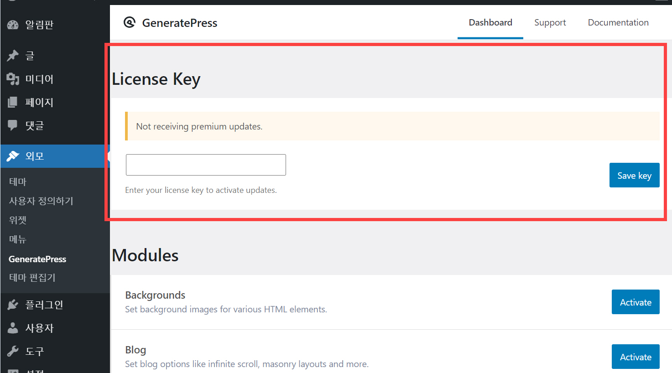Screen dimensions: 672x373
Task: Open the 테마 submenu item
Action: (x=18, y=181)
